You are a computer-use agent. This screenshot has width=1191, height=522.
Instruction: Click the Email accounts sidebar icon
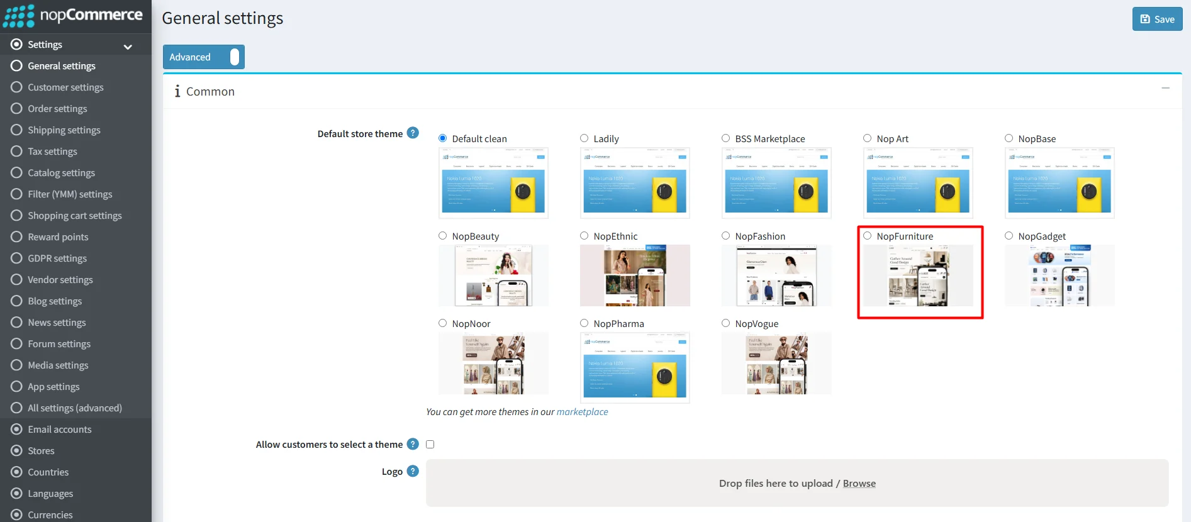pos(16,429)
